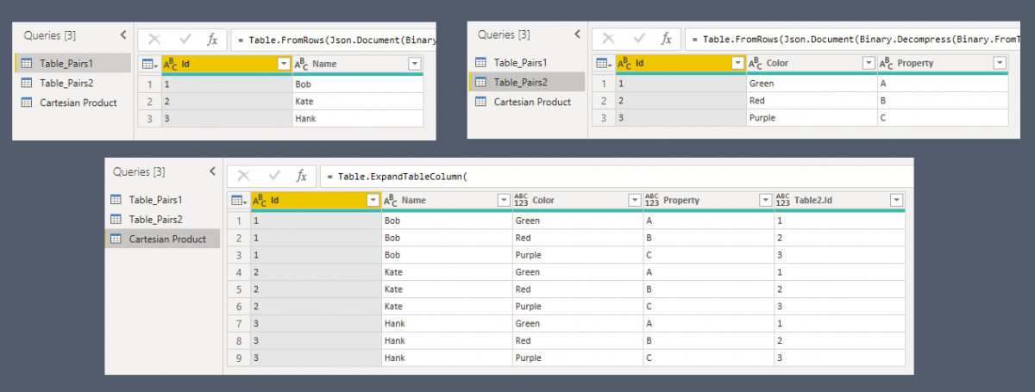Image resolution: width=1035 pixels, height=392 pixels.
Task: Click the ABC123 type icon of the Property column in Cartesian Product view
Action: point(654,200)
